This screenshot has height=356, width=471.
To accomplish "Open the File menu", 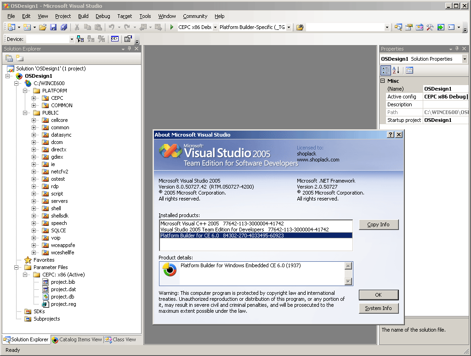I will (11, 16).
